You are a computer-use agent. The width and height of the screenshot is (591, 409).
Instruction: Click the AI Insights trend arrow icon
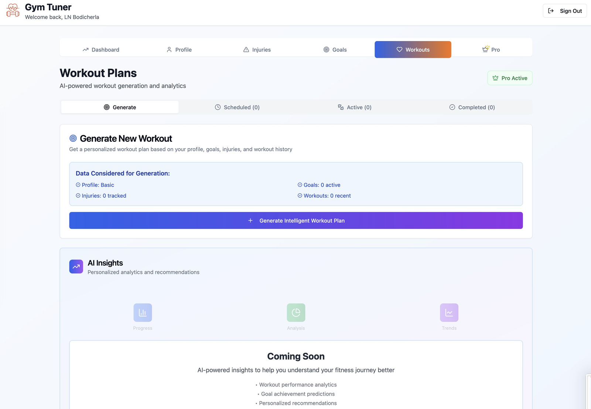76,267
